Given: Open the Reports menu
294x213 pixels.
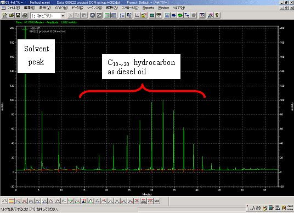Looking at the screenshot, I should coord(148,8).
